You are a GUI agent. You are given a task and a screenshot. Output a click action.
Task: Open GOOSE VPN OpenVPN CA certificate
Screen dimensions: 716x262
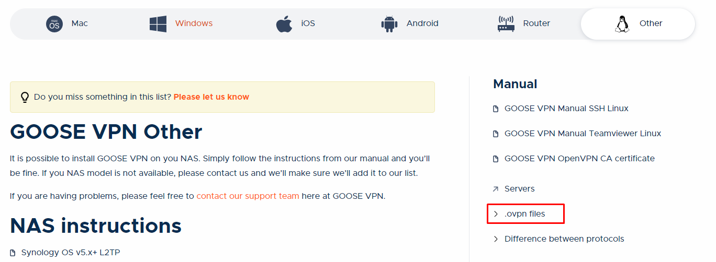click(x=579, y=159)
